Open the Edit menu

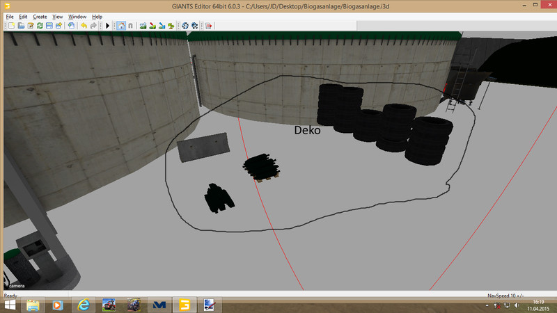coord(23,16)
